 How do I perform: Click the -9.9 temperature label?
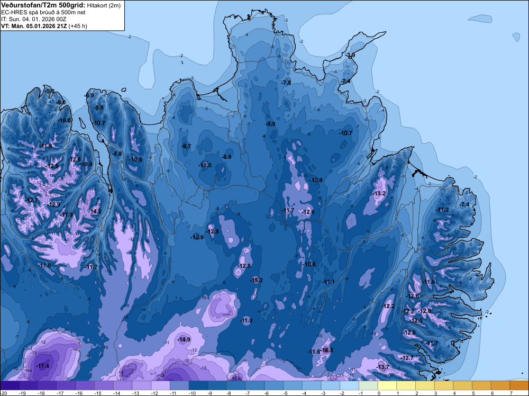point(270,124)
